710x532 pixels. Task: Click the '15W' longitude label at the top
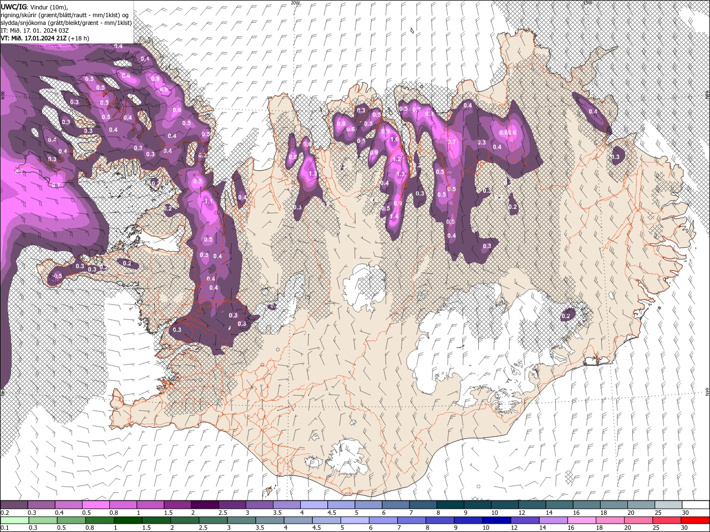[x=587, y=3]
